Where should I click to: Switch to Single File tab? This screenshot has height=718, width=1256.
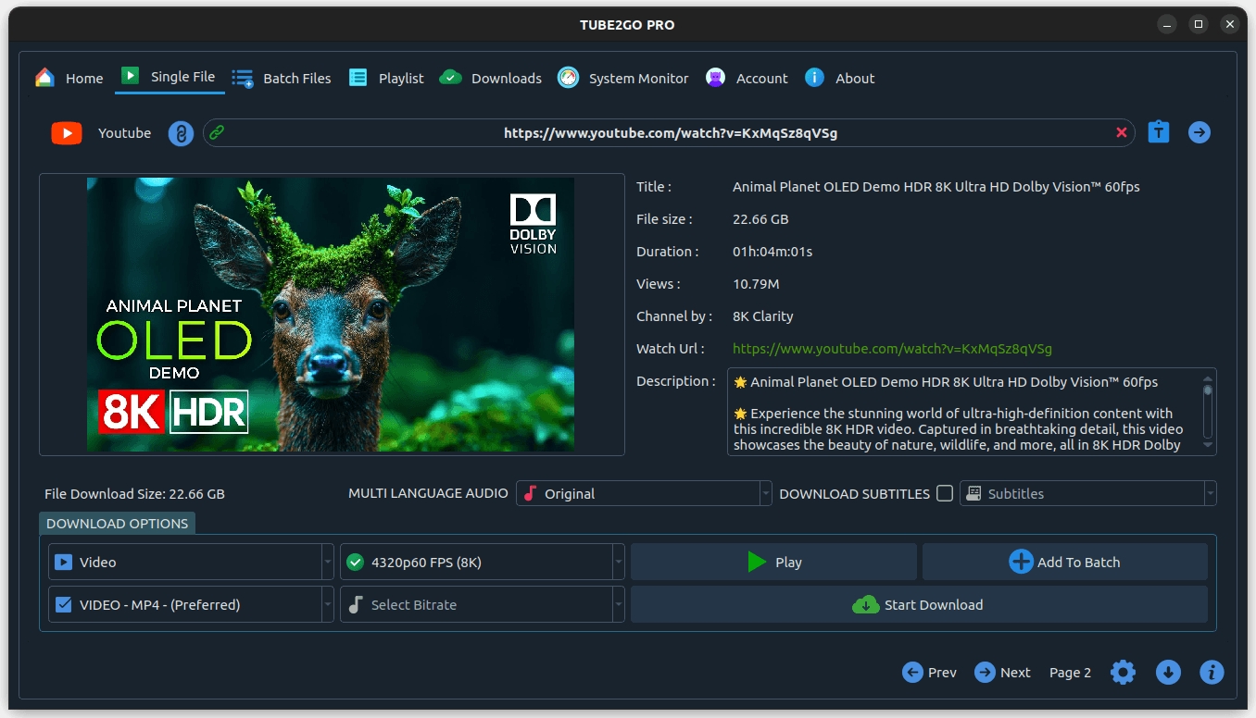point(170,78)
